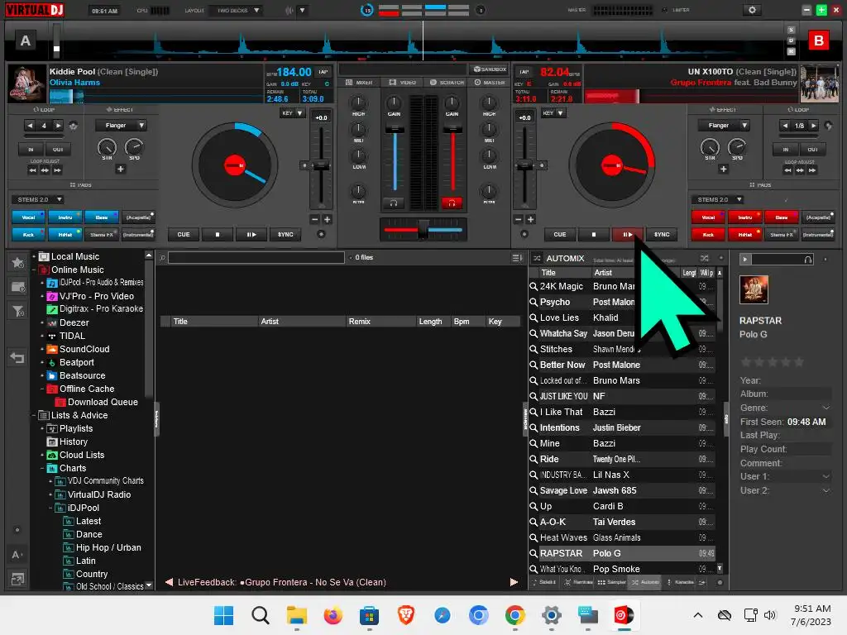This screenshot has height=635, width=847.
Task: Toggle Acapella pad on deck A
Action: (138, 217)
